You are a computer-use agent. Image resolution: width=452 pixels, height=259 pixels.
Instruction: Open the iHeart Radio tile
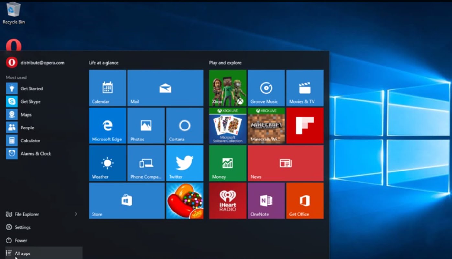228,201
